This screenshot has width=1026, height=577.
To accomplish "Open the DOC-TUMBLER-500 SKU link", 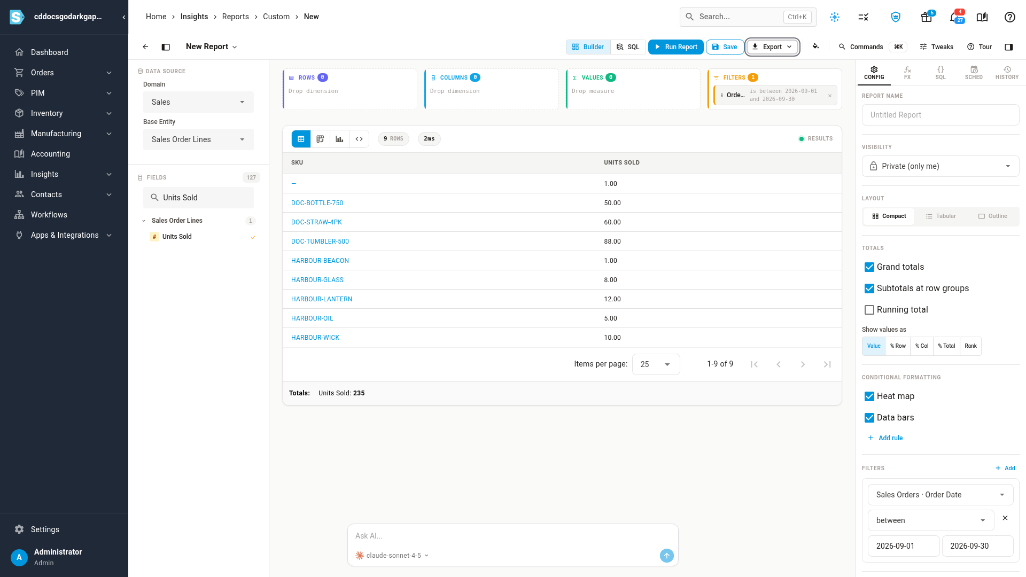I will pyautogui.click(x=320, y=241).
